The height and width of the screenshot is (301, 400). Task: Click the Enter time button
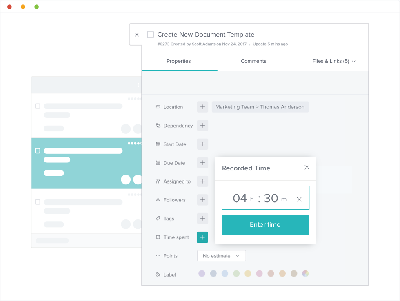point(265,224)
